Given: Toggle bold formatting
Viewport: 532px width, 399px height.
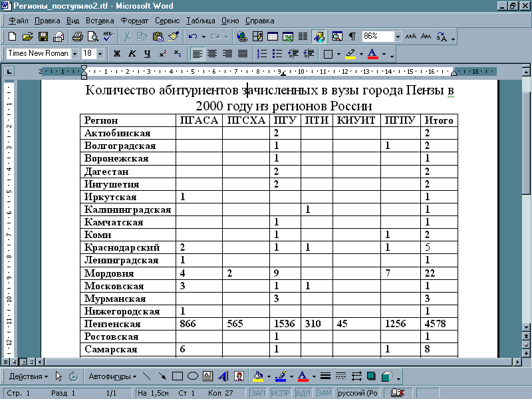Looking at the screenshot, I should (x=117, y=54).
